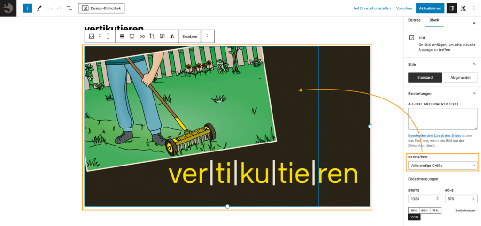Click Auf Entwurf umstellen

pyautogui.click(x=372, y=8)
